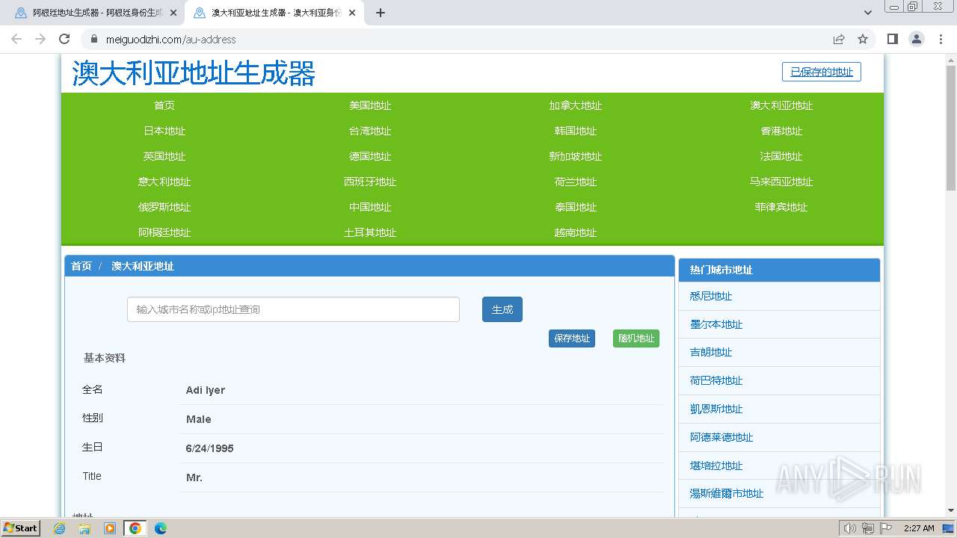Screen dimensions: 957x538
Task: Open 悉尼地址 in hot cities
Action: (711, 296)
